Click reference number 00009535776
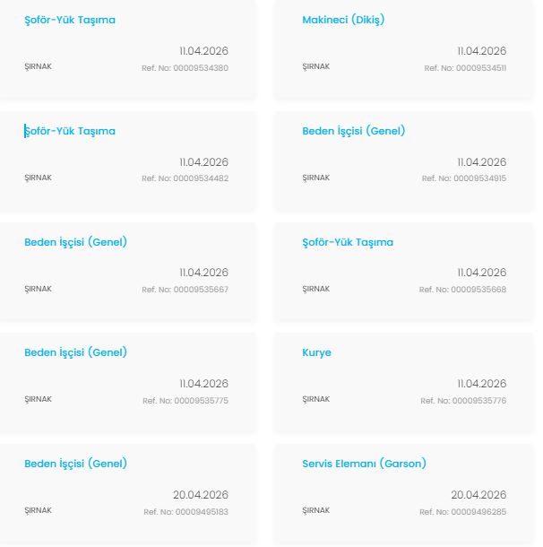The height and width of the screenshot is (547, 543). click(463, 401)
